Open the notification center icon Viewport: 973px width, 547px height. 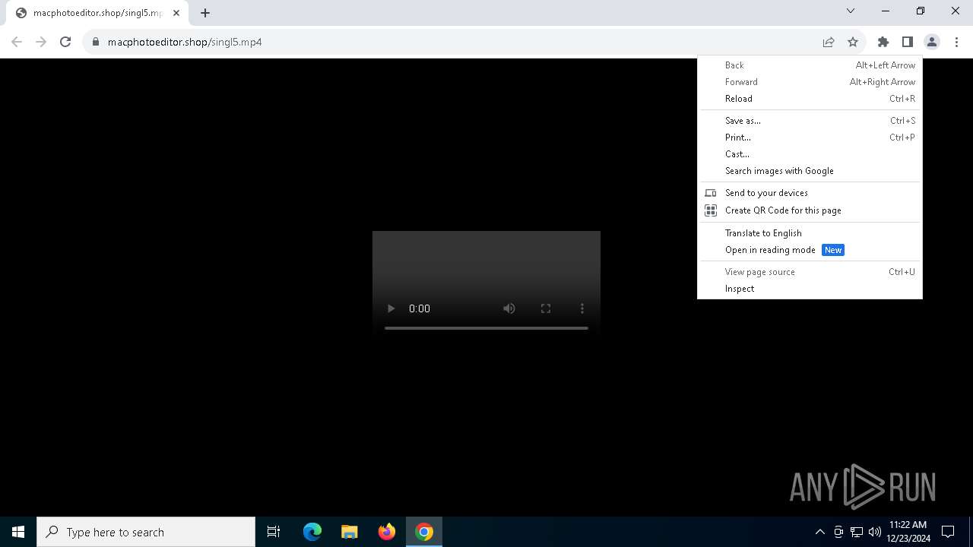click(x=948, y=532)
